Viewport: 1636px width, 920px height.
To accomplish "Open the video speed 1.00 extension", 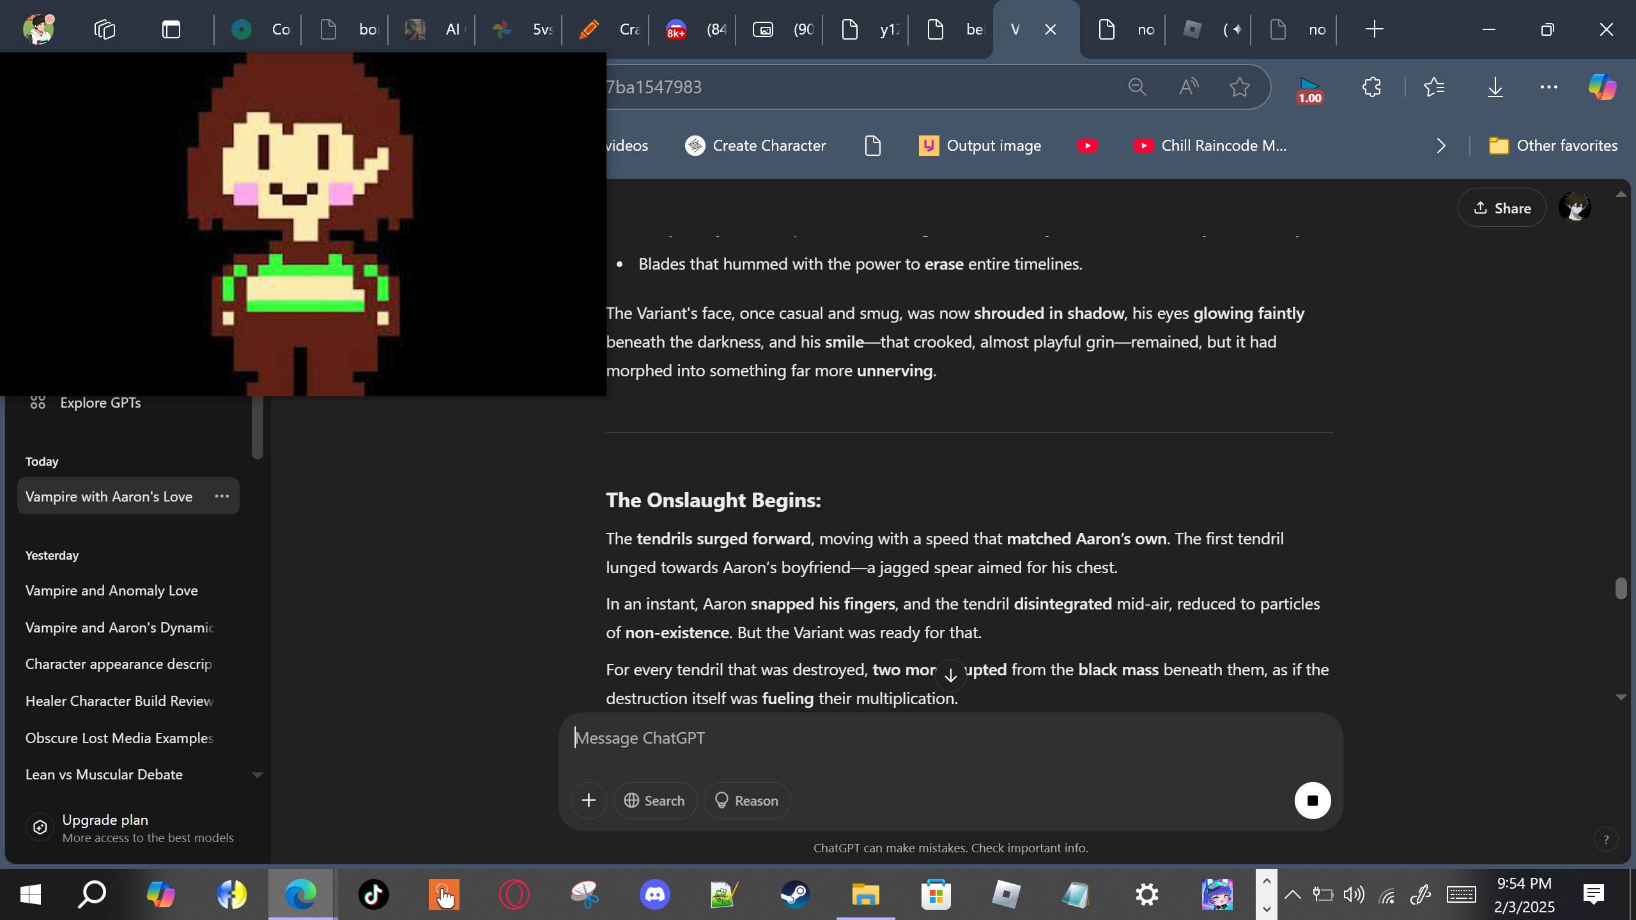I will point(1309,89).
